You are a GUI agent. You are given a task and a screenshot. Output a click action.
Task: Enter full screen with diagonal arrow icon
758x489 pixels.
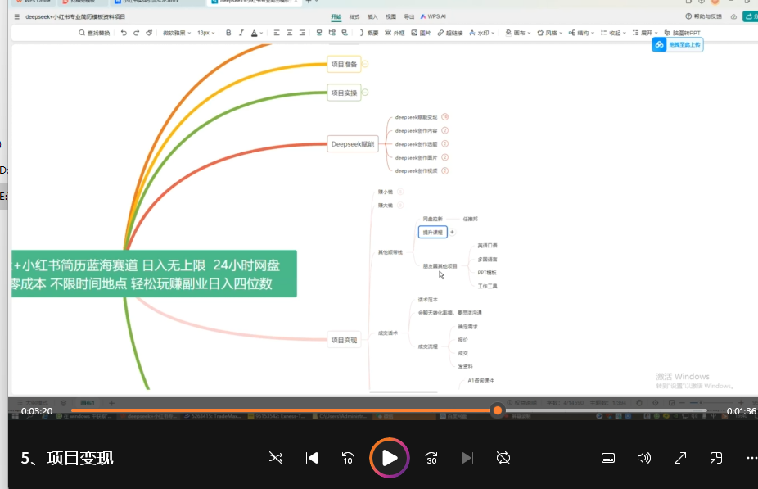pos(680,458)
